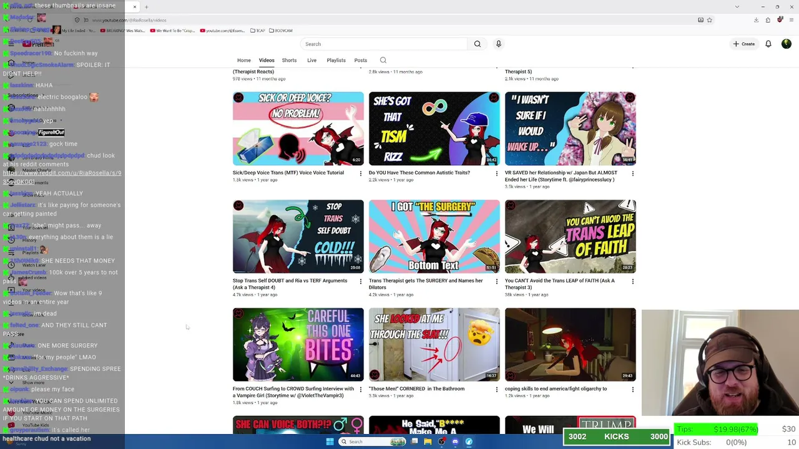Open 'You CAN'T Avoid the Trans LEAP' title
Viewport: 799px width, 449px height.
tap(560, 284)
